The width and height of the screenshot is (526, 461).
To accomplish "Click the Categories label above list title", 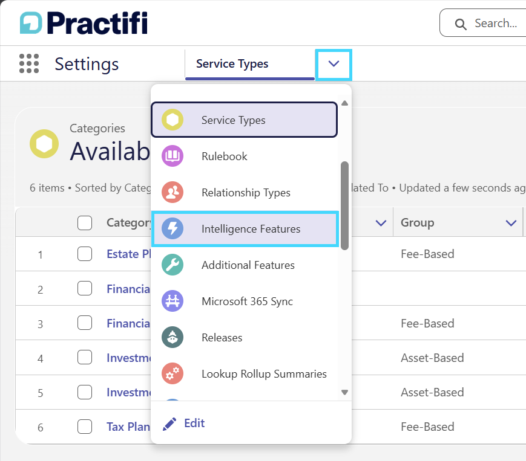I will click(x=97, y=128).
